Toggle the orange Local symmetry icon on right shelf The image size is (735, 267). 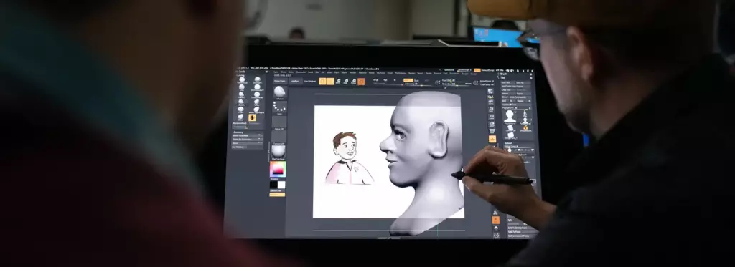[492, 139]
